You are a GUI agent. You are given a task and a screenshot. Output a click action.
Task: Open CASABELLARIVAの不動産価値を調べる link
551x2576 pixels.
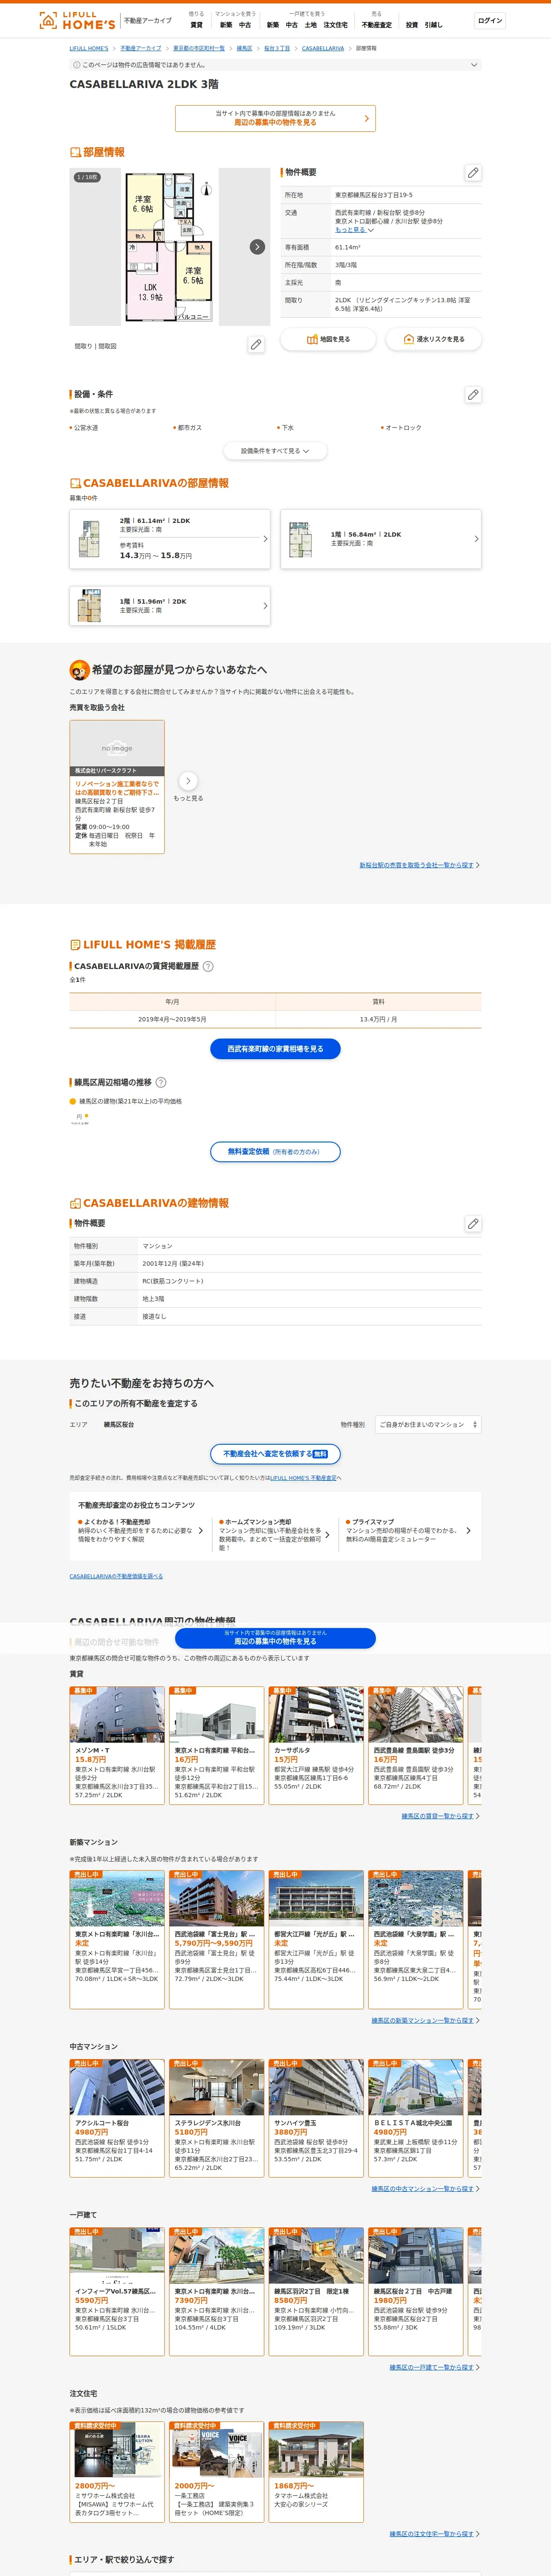(116, 1576)
